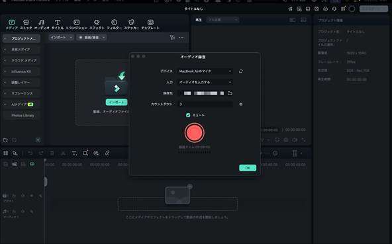Click the cloud upload icon in the title bar
392x244 pixels.
point(326,9)
